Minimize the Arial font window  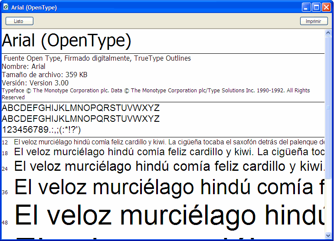point(306,7)
